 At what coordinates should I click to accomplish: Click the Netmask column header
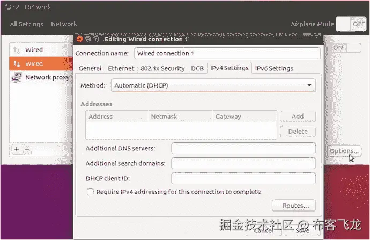coord(181,117)
